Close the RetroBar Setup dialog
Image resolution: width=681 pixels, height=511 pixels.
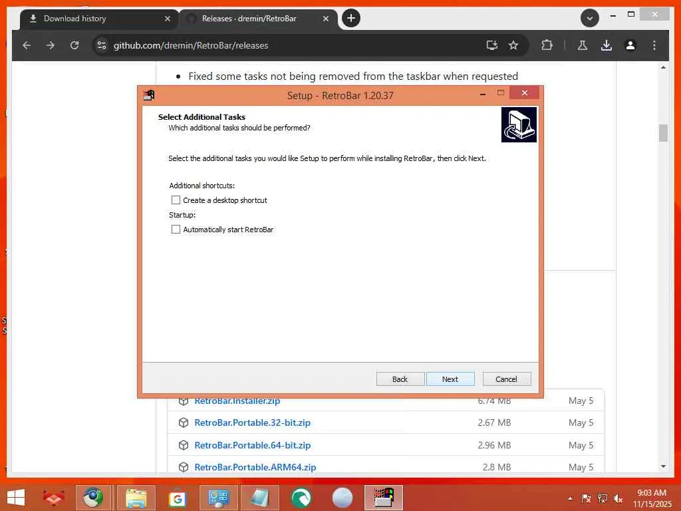(525, 93)
